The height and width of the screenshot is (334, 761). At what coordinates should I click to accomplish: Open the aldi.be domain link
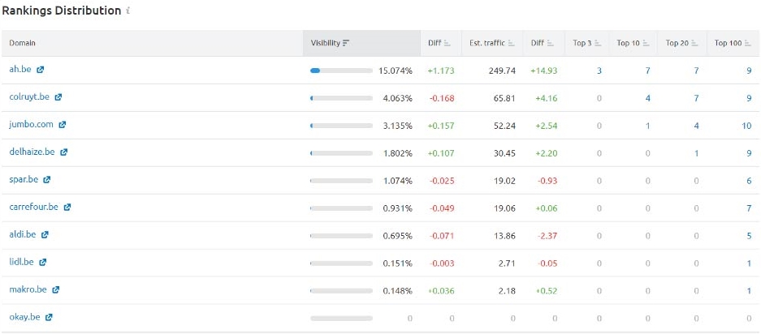click(22, 234)
